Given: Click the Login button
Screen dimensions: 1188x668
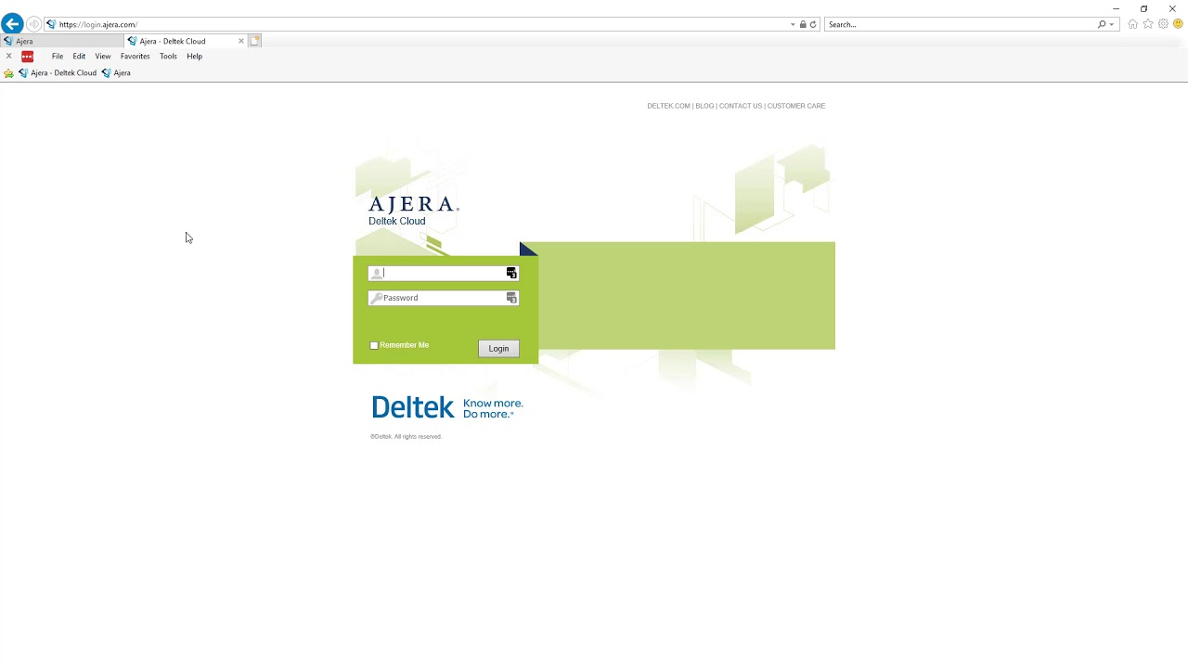Looking at the screenshot, I should point(498,349).
